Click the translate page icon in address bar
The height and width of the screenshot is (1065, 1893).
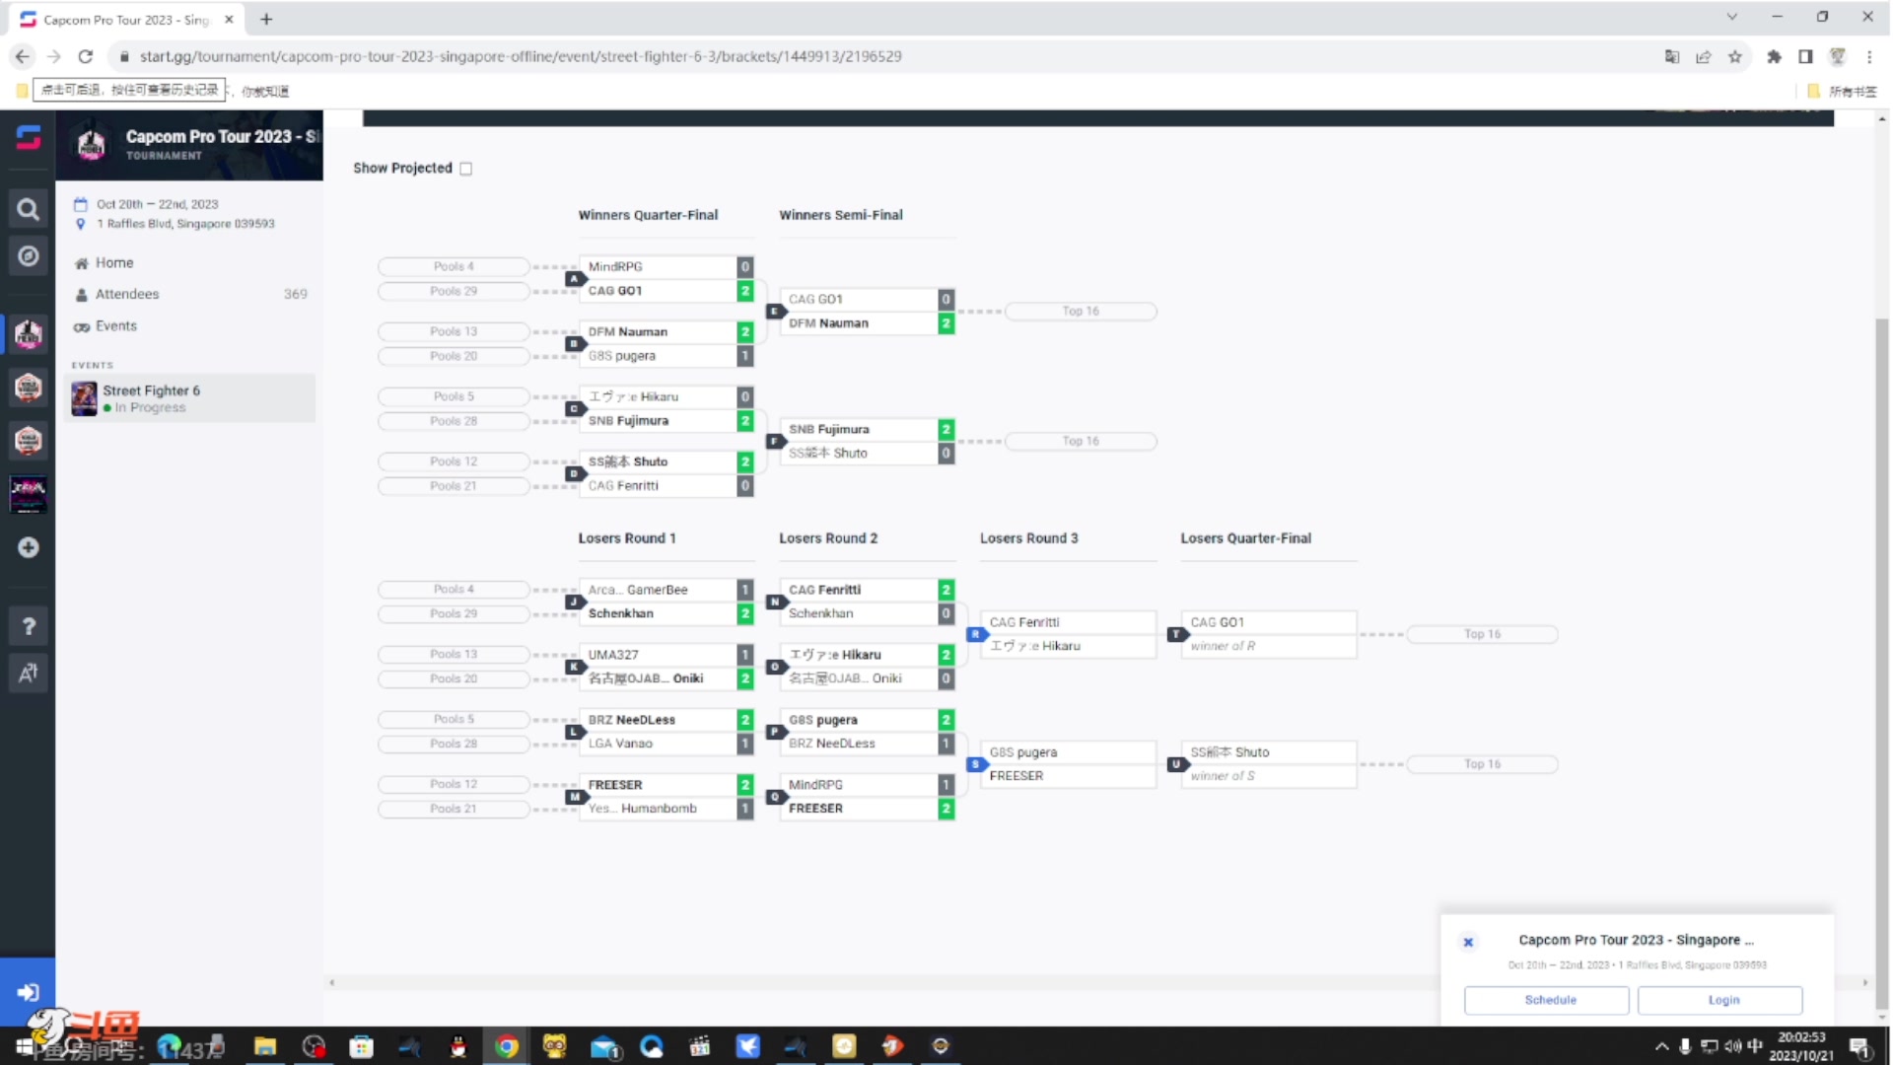coord(1671,57)
